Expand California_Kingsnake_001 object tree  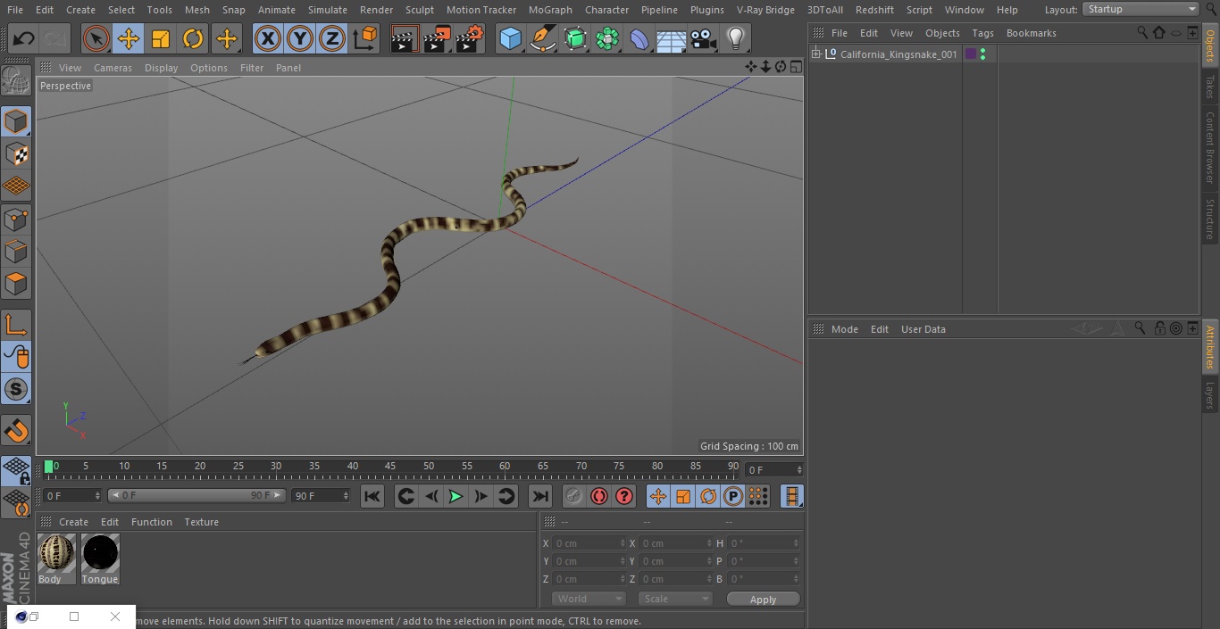click(816, 54)
